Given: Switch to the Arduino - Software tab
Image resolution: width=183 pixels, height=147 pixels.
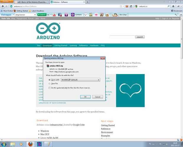Looking at the screenshot, I should (x=68, y=2).
